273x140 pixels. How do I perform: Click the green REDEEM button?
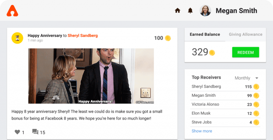245,52
